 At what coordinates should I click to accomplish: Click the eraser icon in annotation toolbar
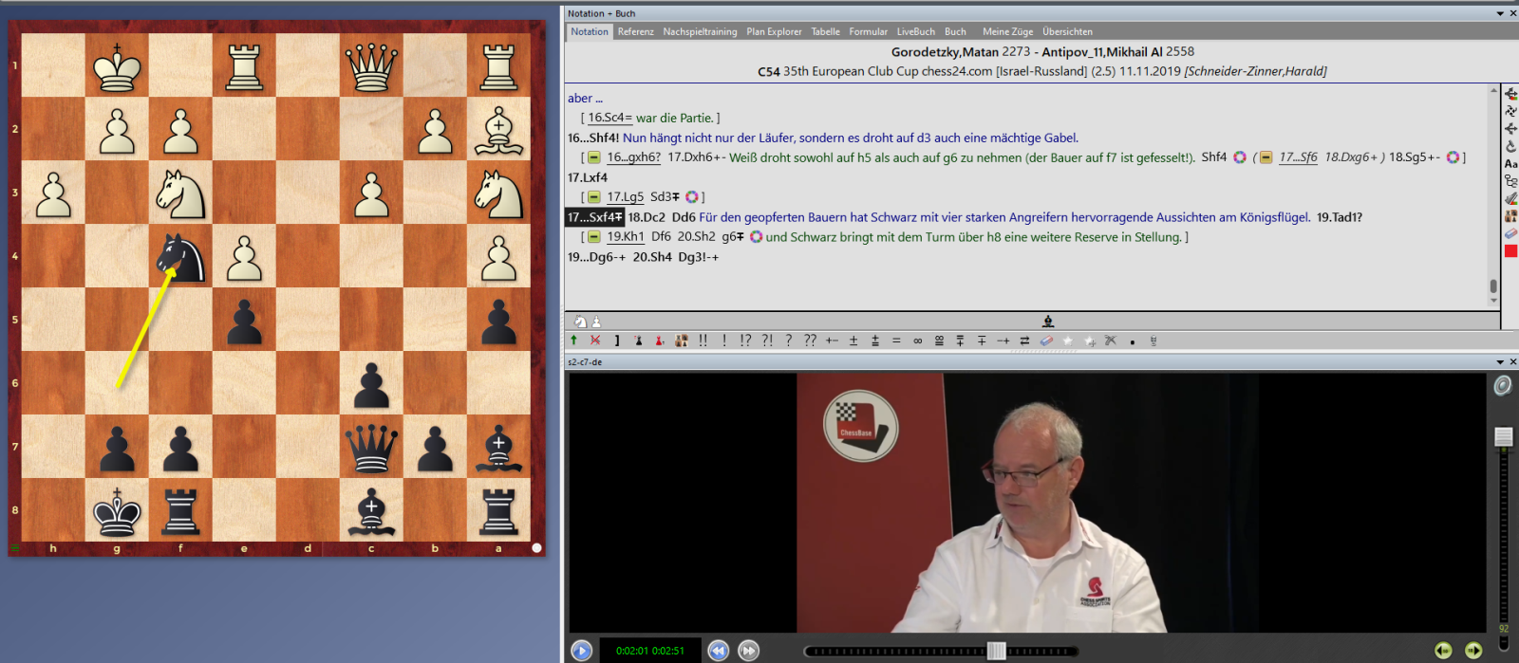click(x=1046, y=341)
